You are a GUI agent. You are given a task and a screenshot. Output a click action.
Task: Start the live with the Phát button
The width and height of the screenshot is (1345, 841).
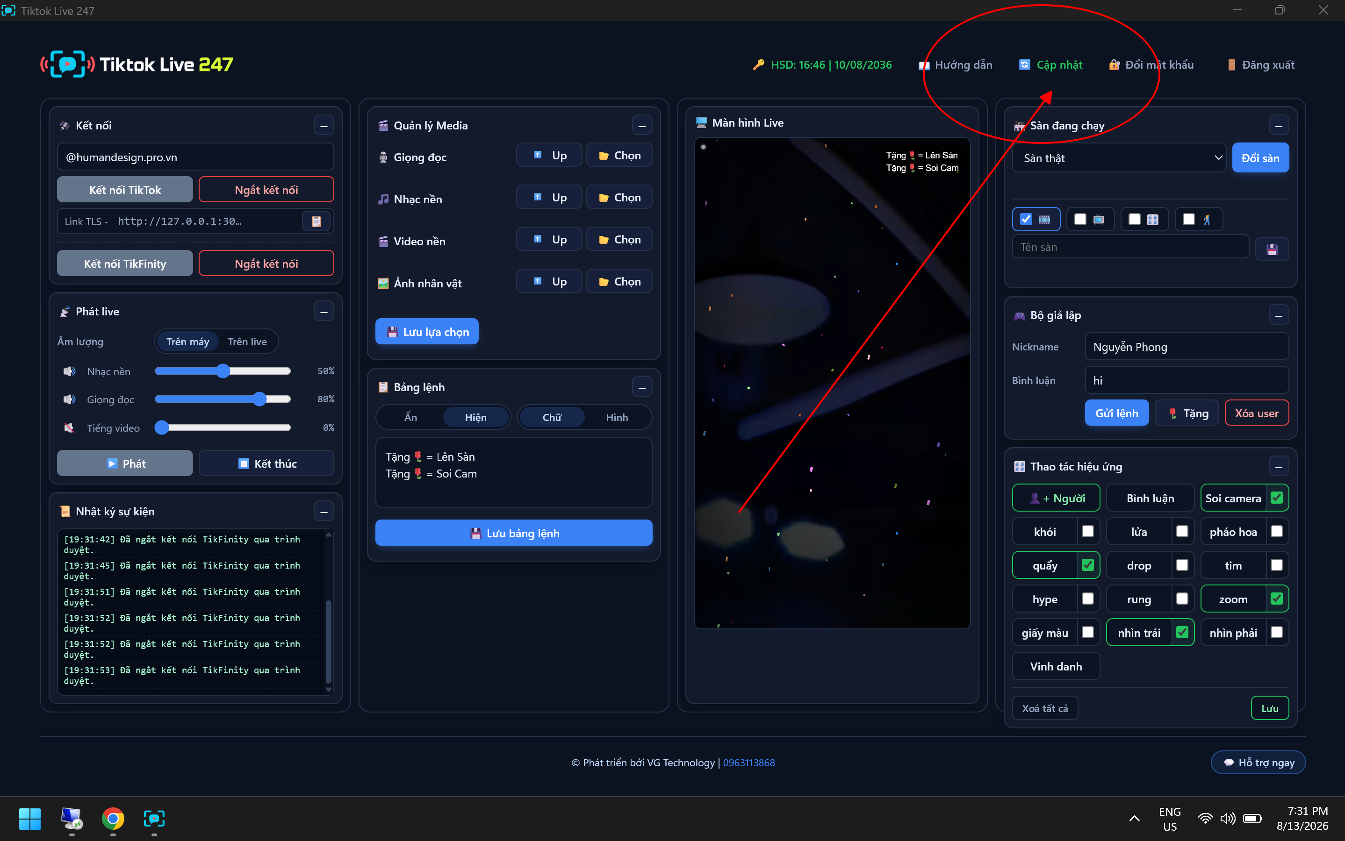point(125,463)
